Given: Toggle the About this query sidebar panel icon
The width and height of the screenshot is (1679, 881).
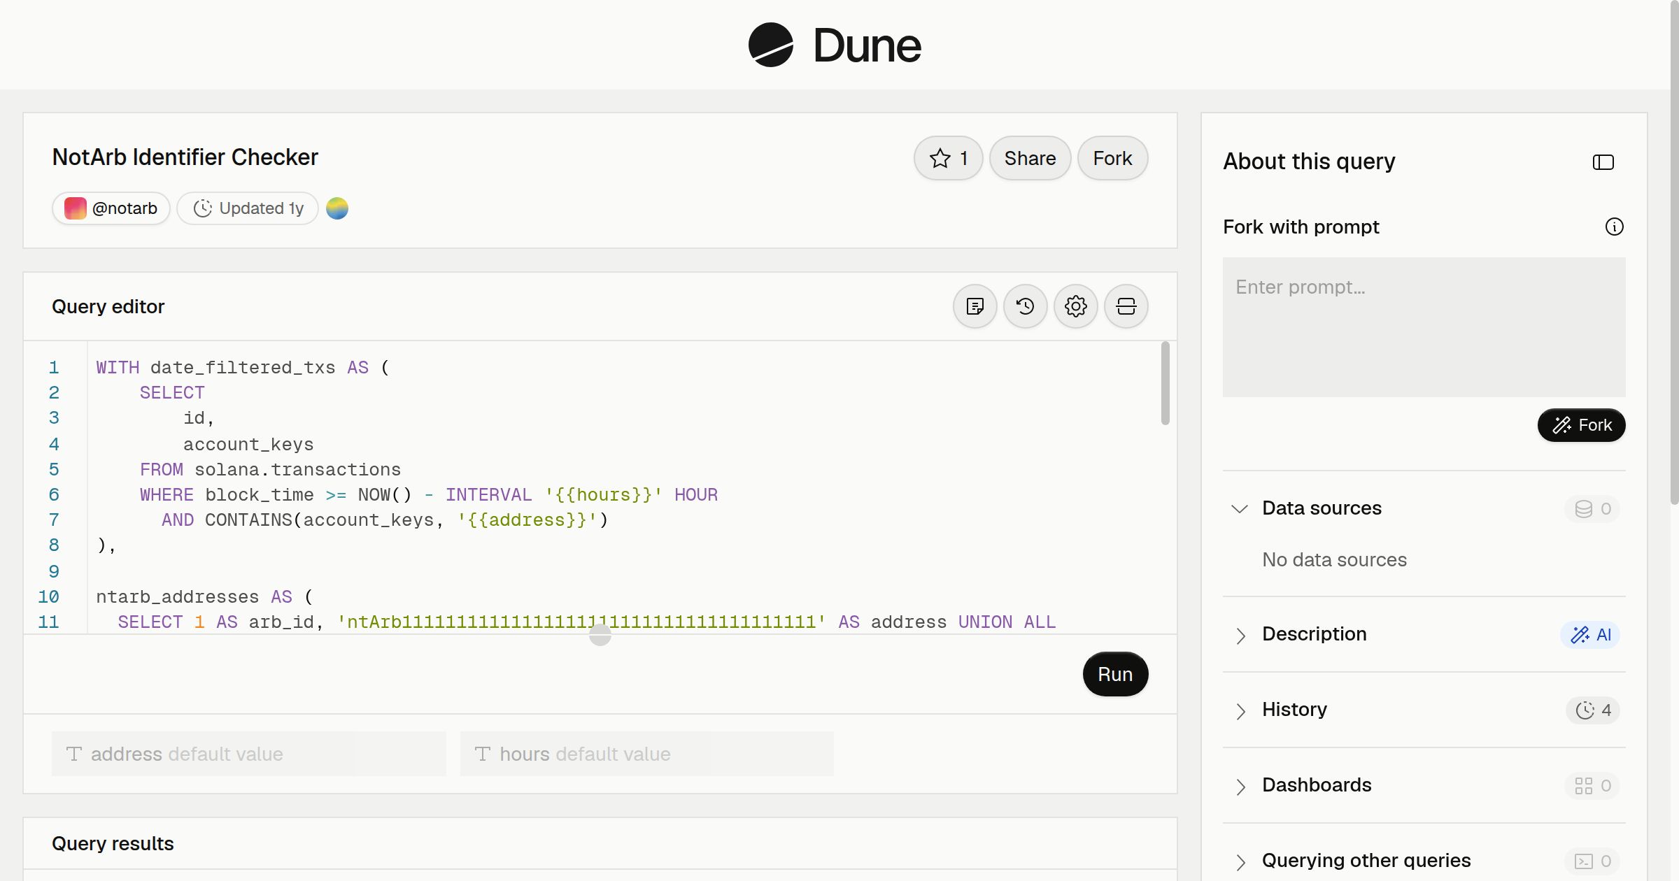Looking at the screenshot, I should (1603, 162).
